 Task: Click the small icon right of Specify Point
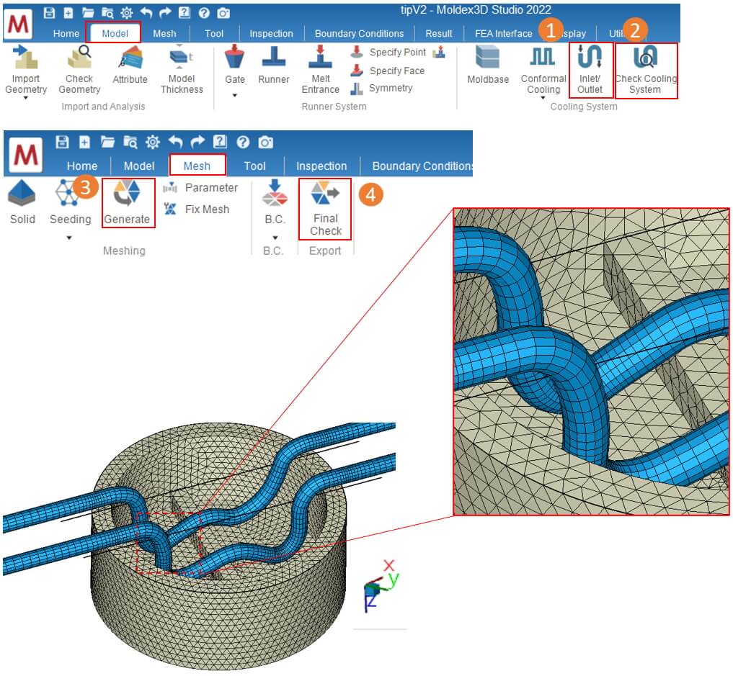(x=438, y=53)
